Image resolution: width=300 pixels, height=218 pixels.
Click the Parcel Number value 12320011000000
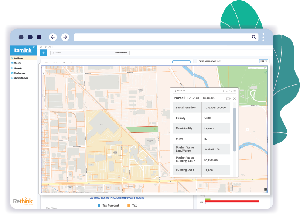[x=216, y=107]
